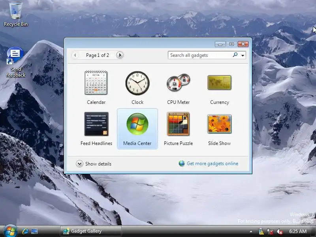Click the Calendar gadget label
Screen dimensions: 316x237
pyautogui.click(x=96, y=102)
